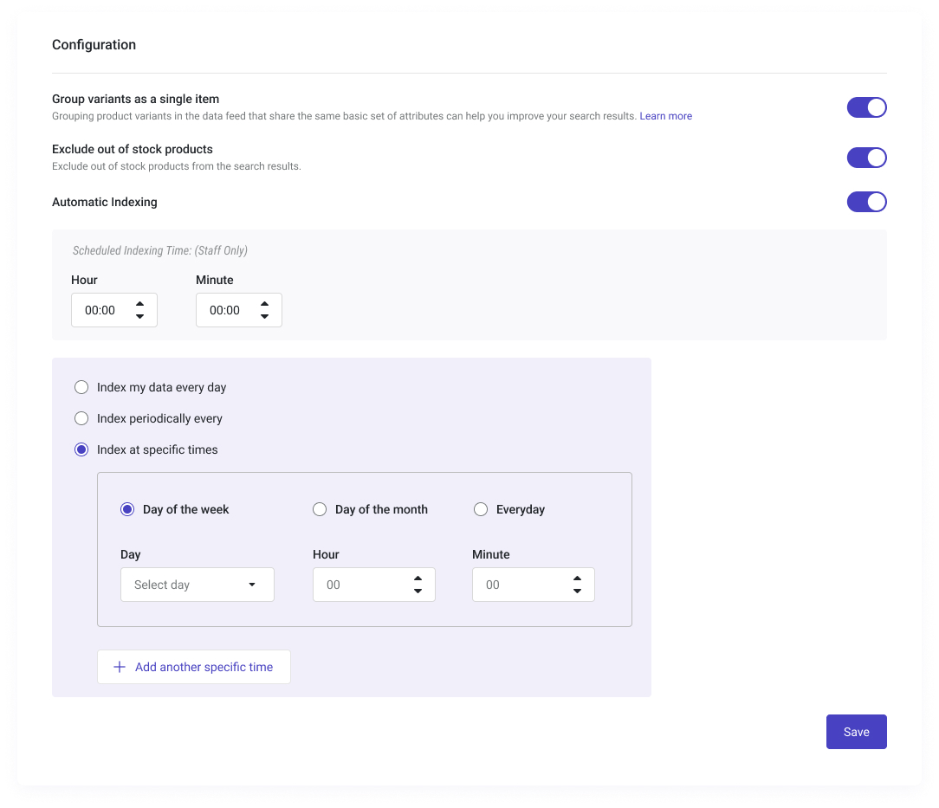
Task: Click Add another specific time button
Action: pos(194,667)
